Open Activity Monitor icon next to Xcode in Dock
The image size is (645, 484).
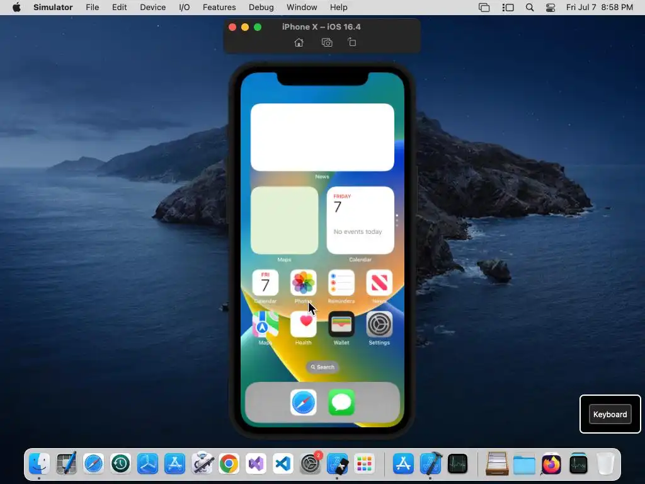(x=458, y=464)
